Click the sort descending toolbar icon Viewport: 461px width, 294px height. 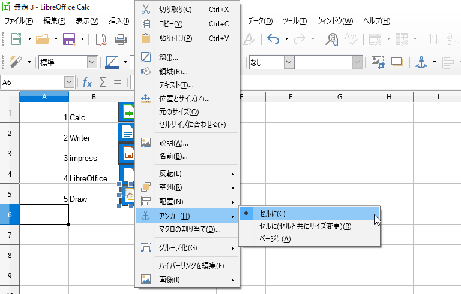[x=453, y=39]
